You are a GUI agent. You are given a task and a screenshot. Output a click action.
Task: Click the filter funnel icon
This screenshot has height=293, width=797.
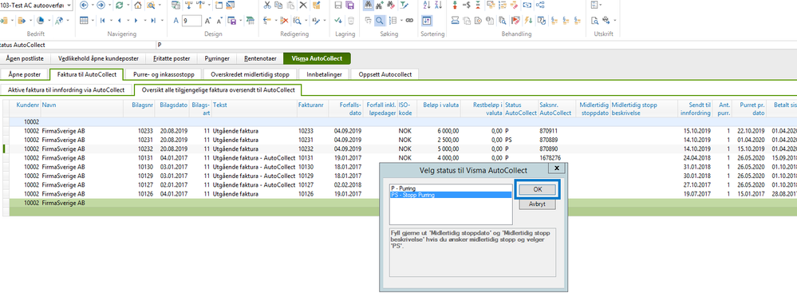(x=404, y=5)
